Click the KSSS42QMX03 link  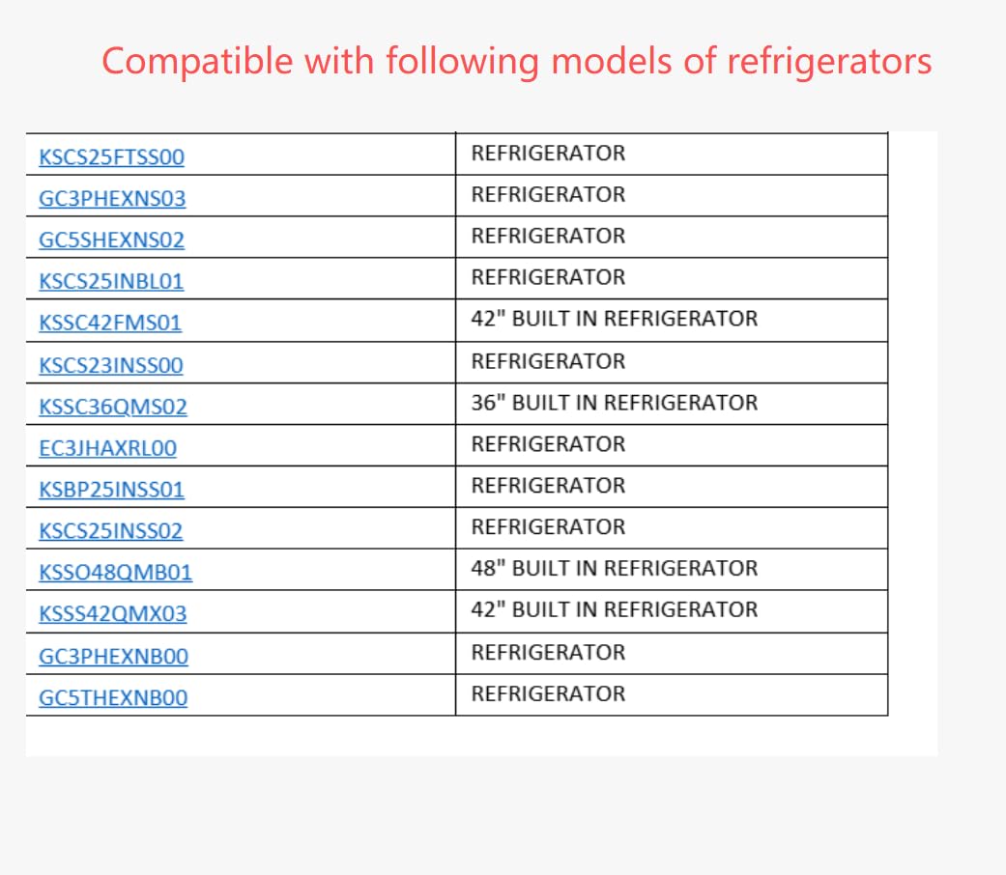113,614
